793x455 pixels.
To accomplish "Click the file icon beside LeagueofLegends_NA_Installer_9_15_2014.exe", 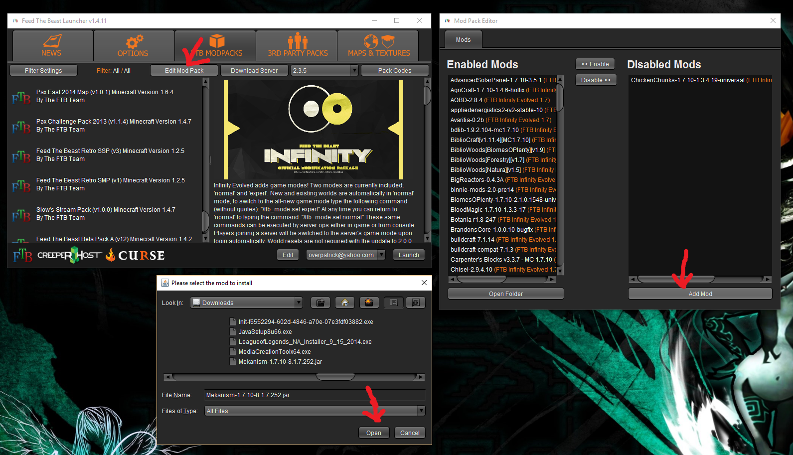I will pyautogui.click(x=232, y=342).
